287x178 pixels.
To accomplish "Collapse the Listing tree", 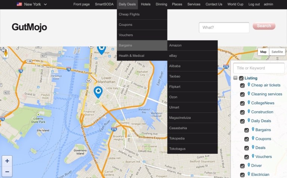I will tap(235, 78).
